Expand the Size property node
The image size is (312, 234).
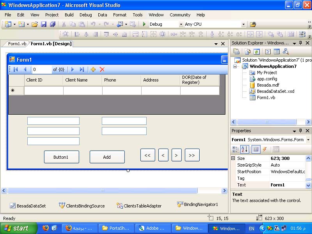pos(233,158)
